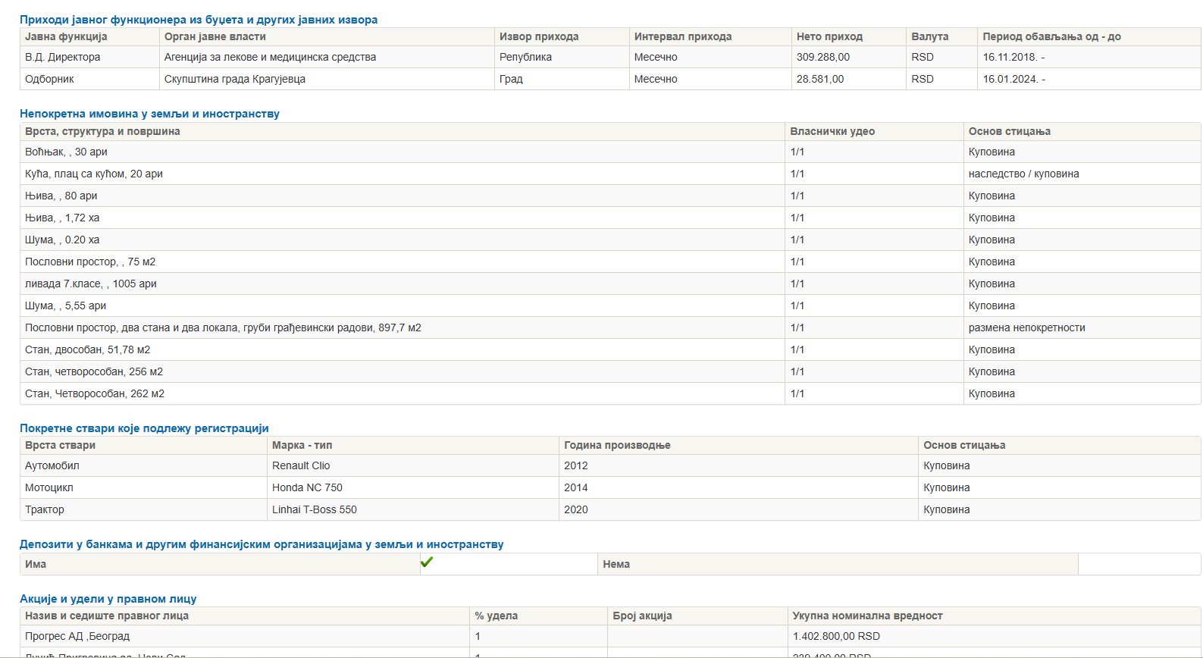Click the Покретне ствари које подлежу регистрацији heading

[x=144, y=428]
